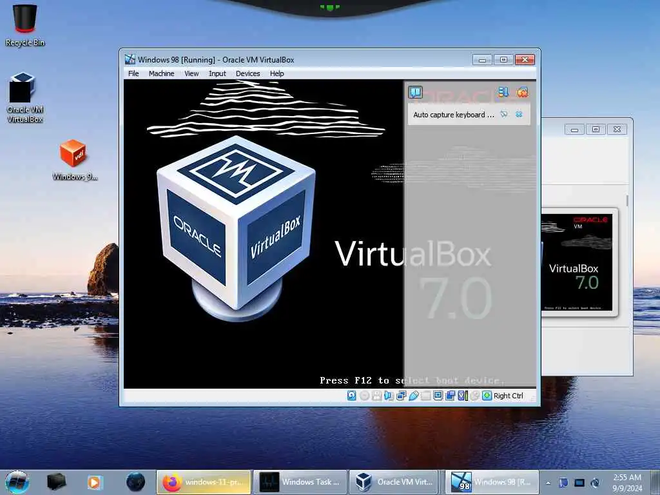Click the network status bar icon
This screenshot has height=495, width=660.
point(401,396)
